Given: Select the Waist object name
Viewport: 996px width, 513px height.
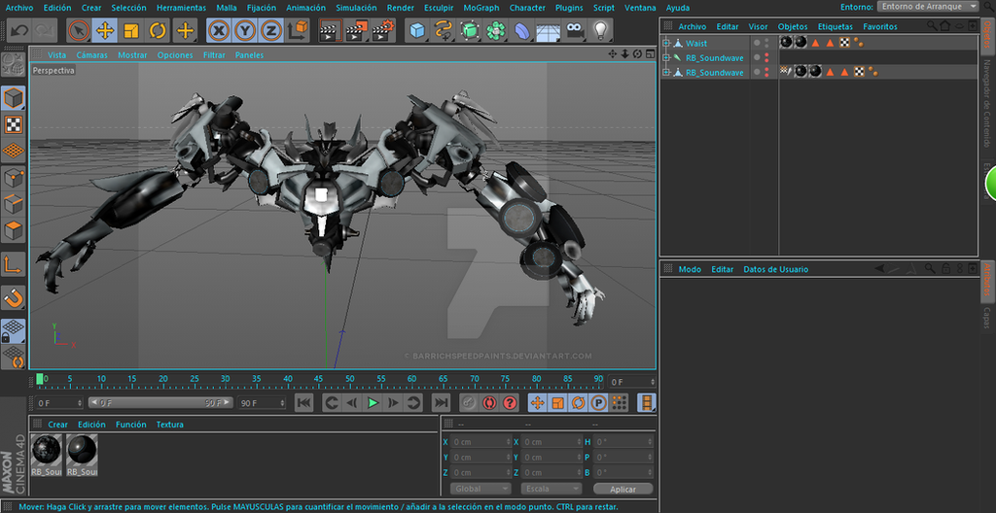Looking at the screenshot, I should coord(696,43).
